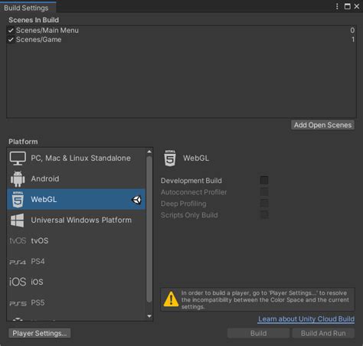Click the HTML5 icon in WebGL platform row
This screenshot has height=346, width=363.
click(18, 200)
